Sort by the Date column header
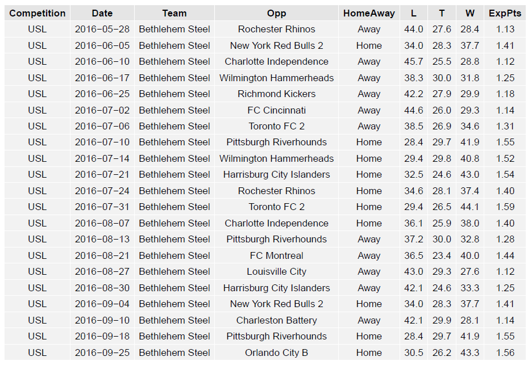This screenshot has width=532, height=365. point(102,13)
